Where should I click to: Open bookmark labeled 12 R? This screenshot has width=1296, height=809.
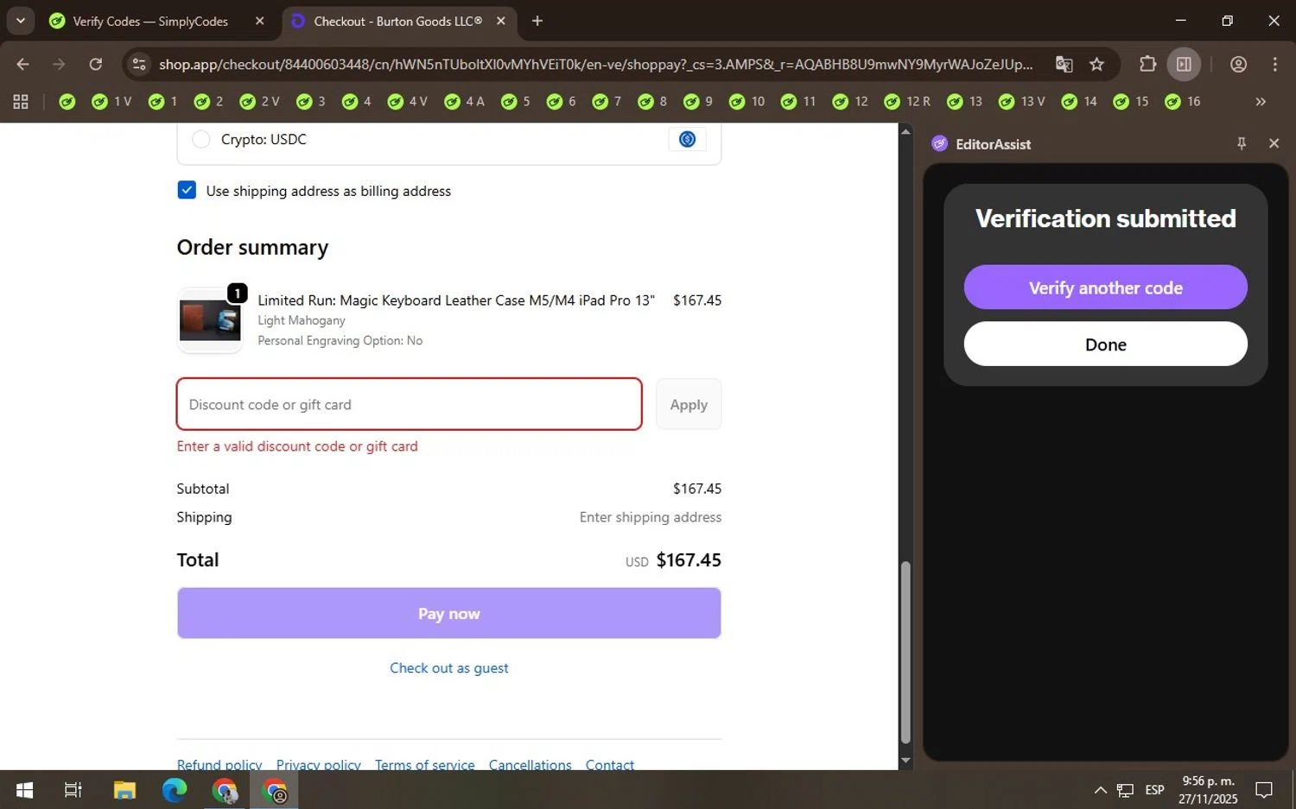[x=907, y=102]
